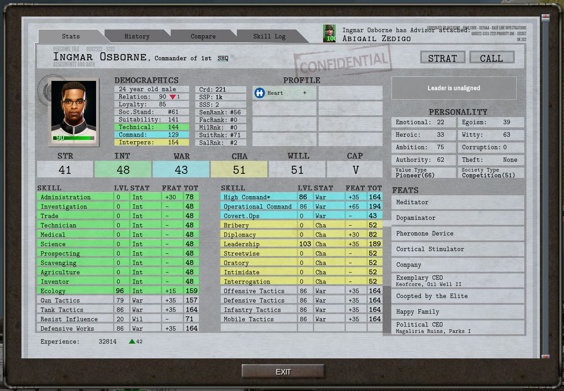This screenshot has height=391, width=564.
Task: Select the Company feat
Action: (458, 265)
